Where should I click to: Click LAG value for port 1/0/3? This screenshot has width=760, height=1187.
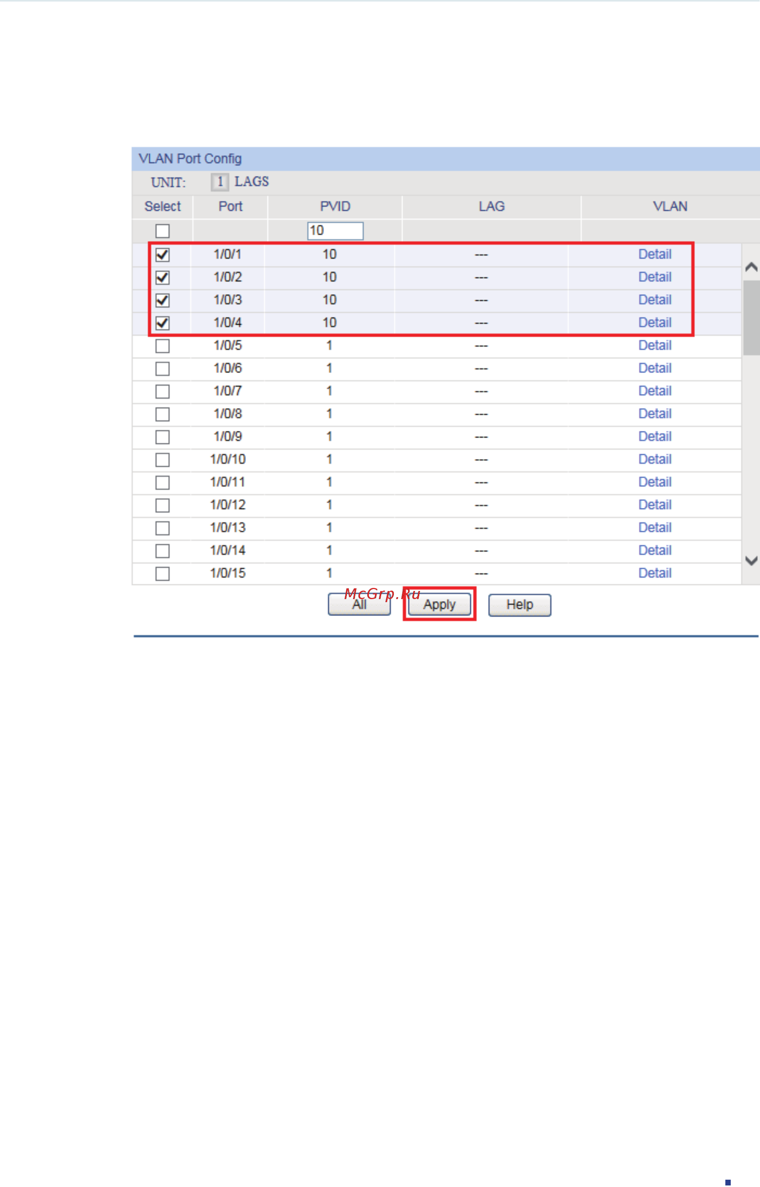coord(481,300)
